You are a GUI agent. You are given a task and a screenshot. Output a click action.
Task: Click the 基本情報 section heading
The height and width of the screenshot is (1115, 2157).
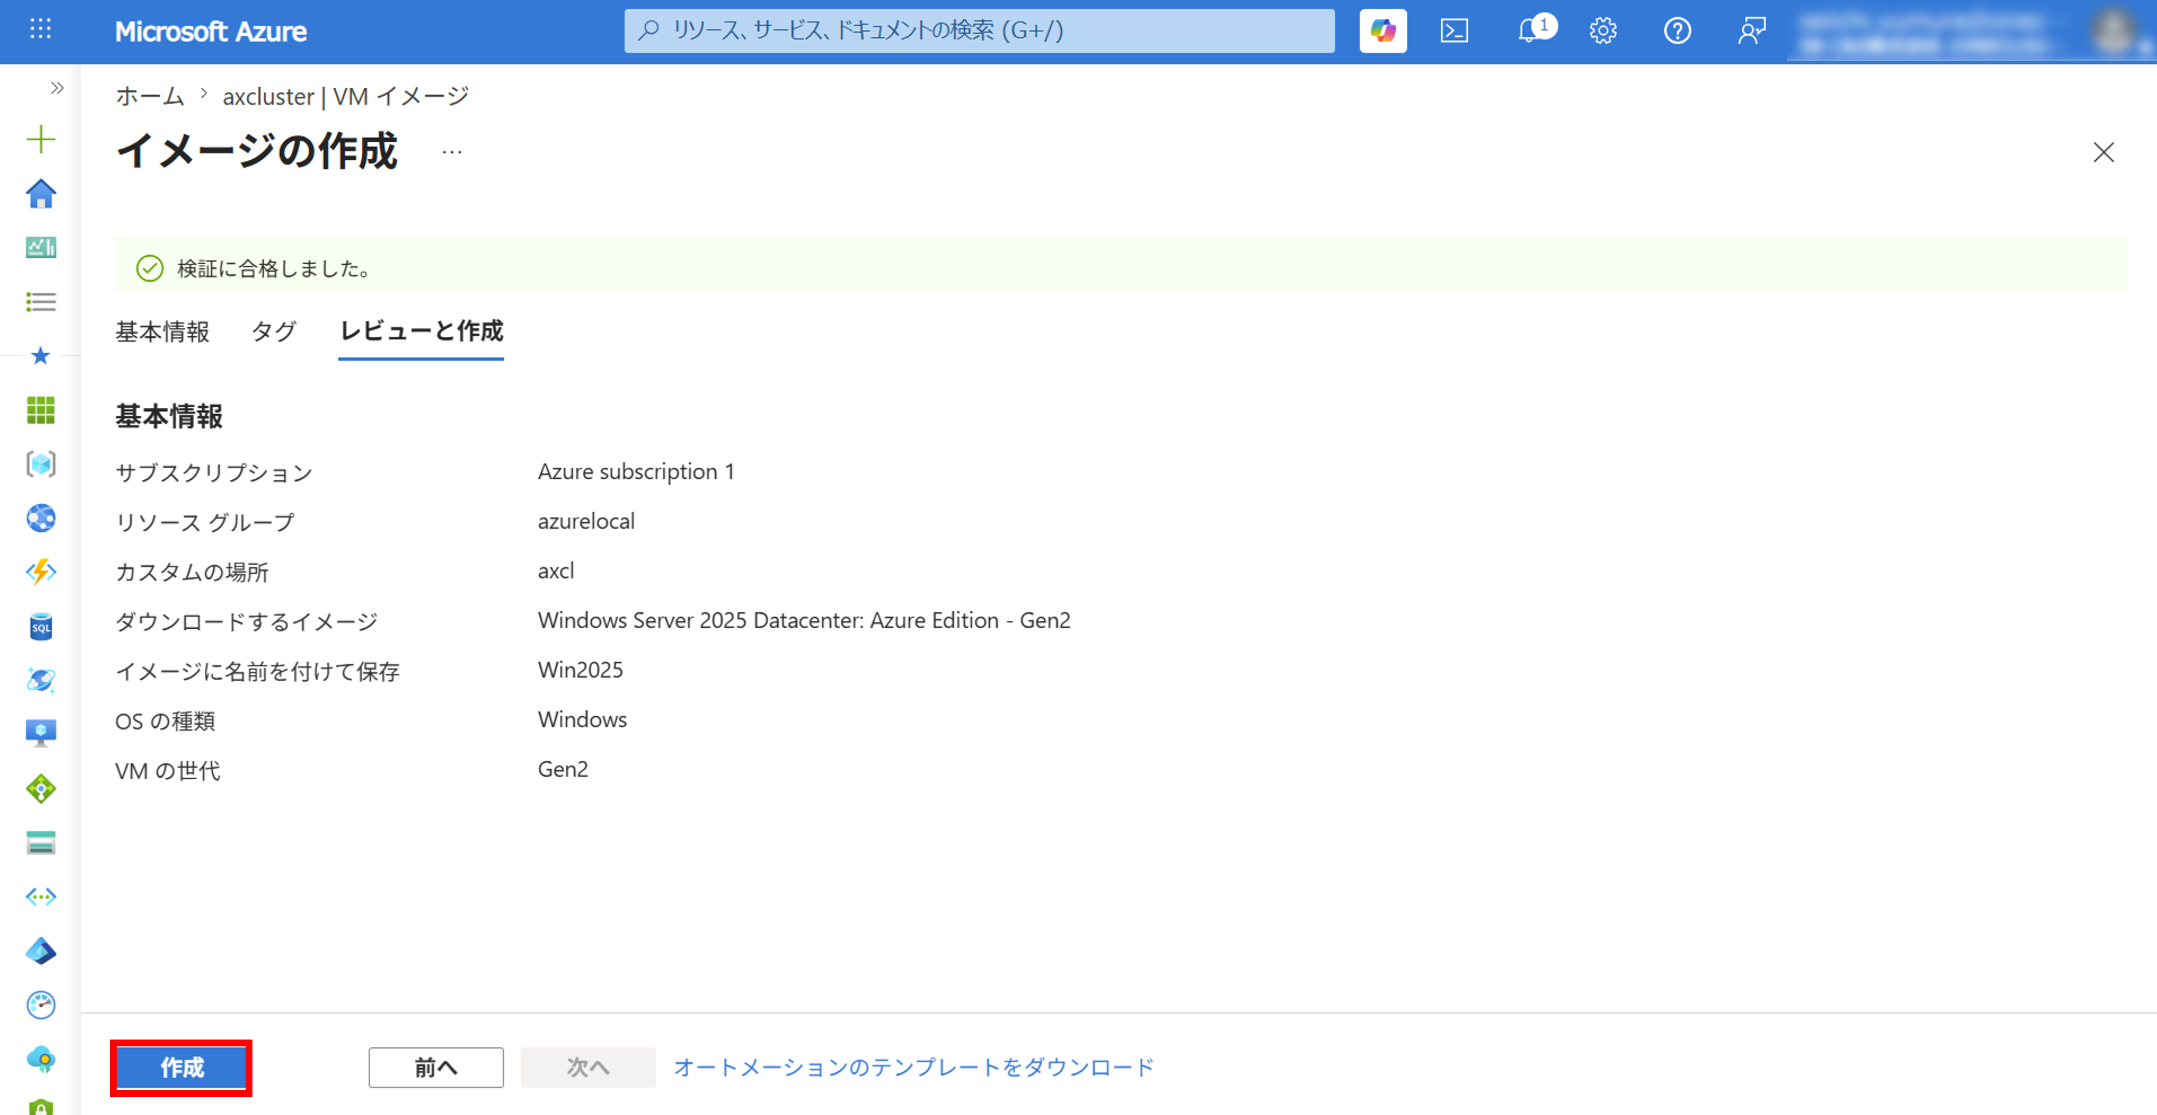pyautogui.click(x=169, y=416)
